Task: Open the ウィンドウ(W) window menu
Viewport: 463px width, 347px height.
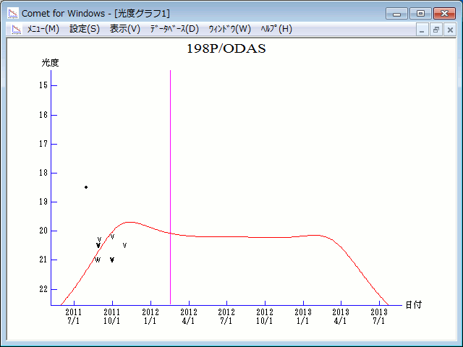Action: (229, 29)
